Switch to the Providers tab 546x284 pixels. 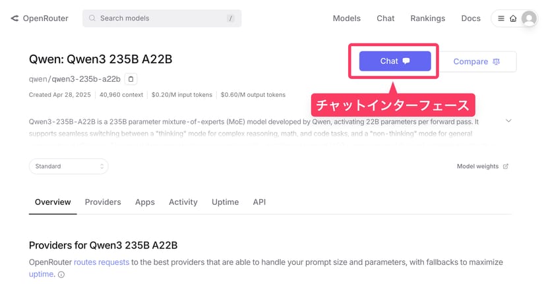pyautogui.click(x=103, y=202)
